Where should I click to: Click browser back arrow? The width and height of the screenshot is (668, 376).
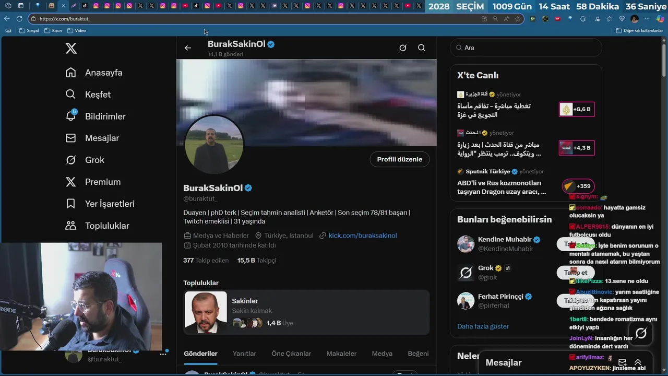[7, 19]
